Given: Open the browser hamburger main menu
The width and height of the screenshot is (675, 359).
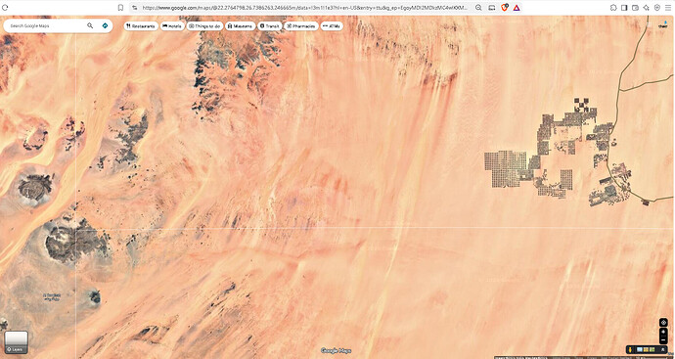Looking at the screenshot, I should 668,8.
